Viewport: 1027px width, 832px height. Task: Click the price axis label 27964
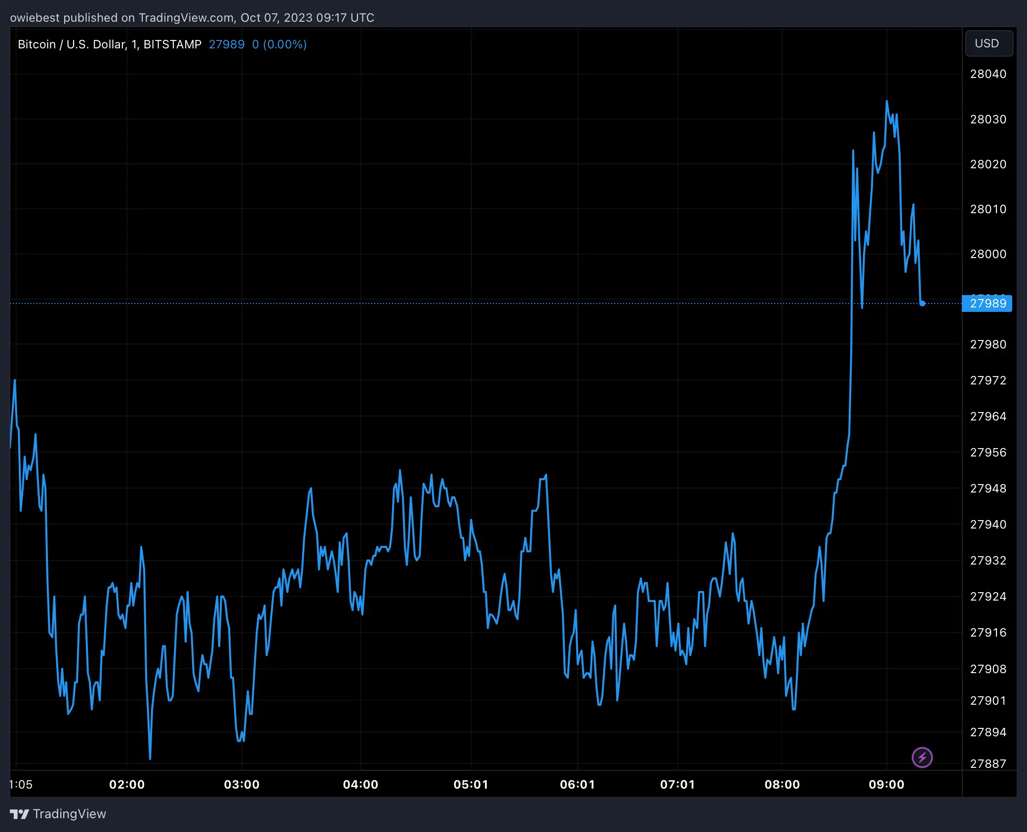(x=988, y=416)
